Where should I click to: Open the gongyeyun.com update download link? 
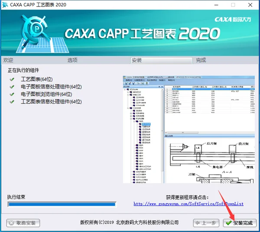point(188,204)
